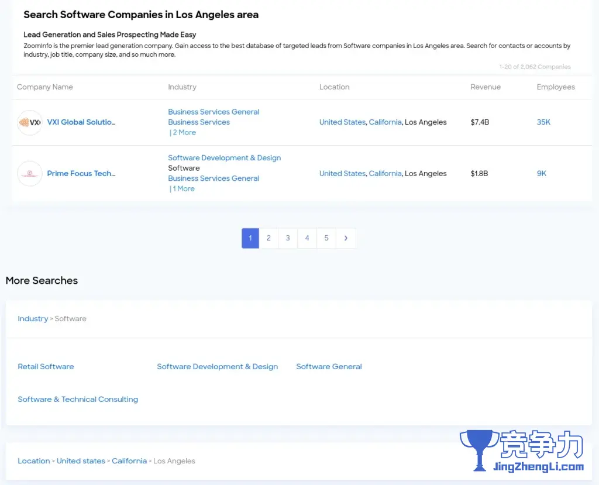599x485 pixels.
Task: Open Software & Technical Consulting search
Action: (x=78, y=400)
